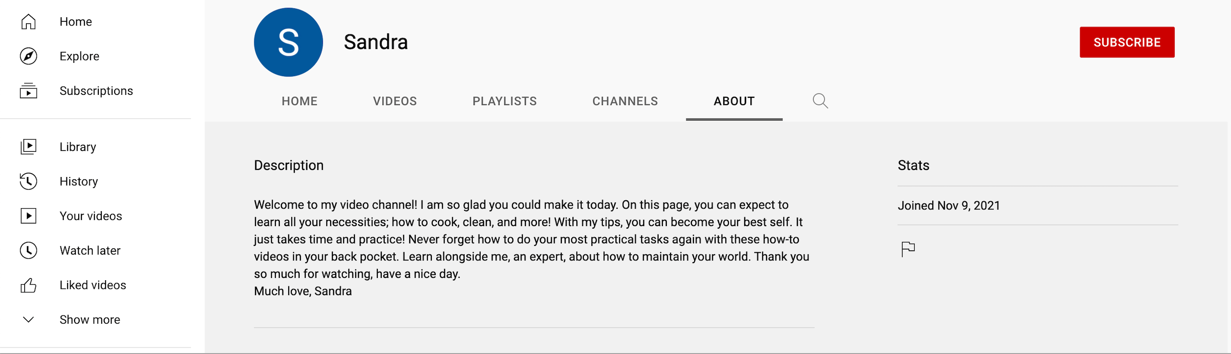The height and width of the screenshot is (354, 1231).
Task: Click the Sandra channel name heading
Action: tap(376, 42)
